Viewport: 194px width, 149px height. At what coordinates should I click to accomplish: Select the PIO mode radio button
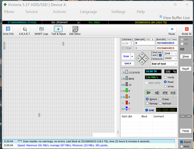(x=182, y=44)
